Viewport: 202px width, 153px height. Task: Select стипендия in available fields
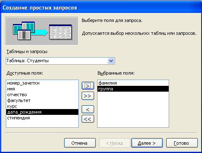coord(42,118)
